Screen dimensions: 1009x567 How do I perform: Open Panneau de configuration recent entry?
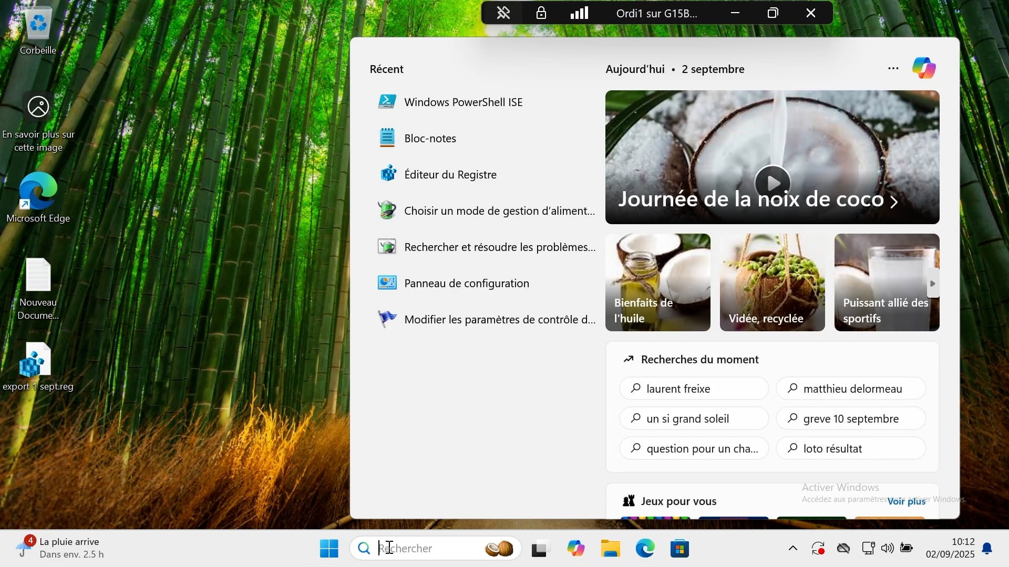[x=466, y=283]
